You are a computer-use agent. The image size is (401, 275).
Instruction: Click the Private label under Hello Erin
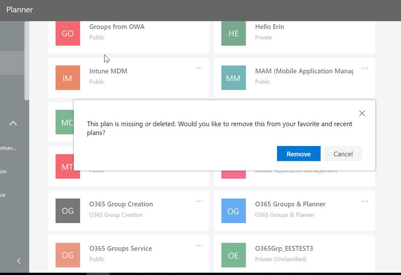tap(263, 37)
